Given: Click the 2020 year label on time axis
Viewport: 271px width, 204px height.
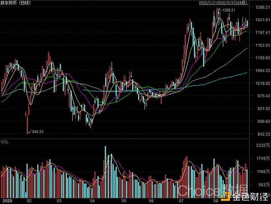Looking at the screenshot, I should (x=7, y=199).
